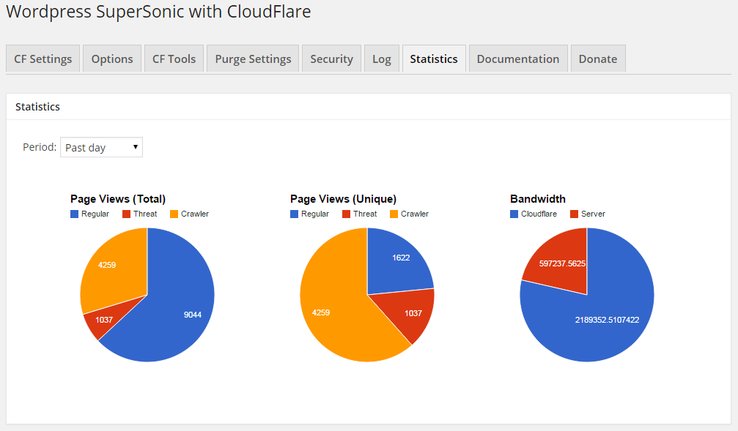Open the Log tab
Viewport: 738px width, 431px height.
click(382, 59)
